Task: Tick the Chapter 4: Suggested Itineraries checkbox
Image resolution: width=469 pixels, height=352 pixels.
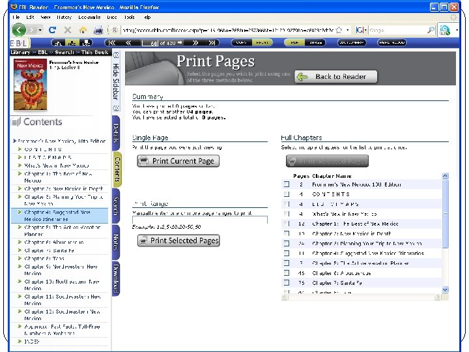Action: click(x=287, y=253)
